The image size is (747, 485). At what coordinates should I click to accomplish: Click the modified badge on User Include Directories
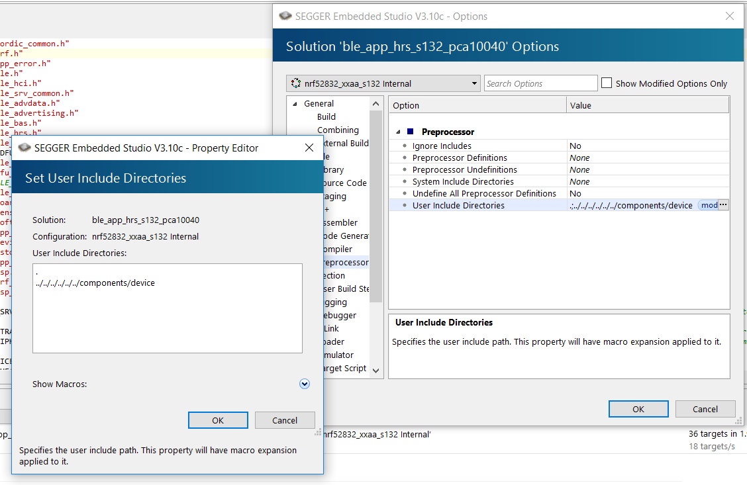(x=709, y=205)
